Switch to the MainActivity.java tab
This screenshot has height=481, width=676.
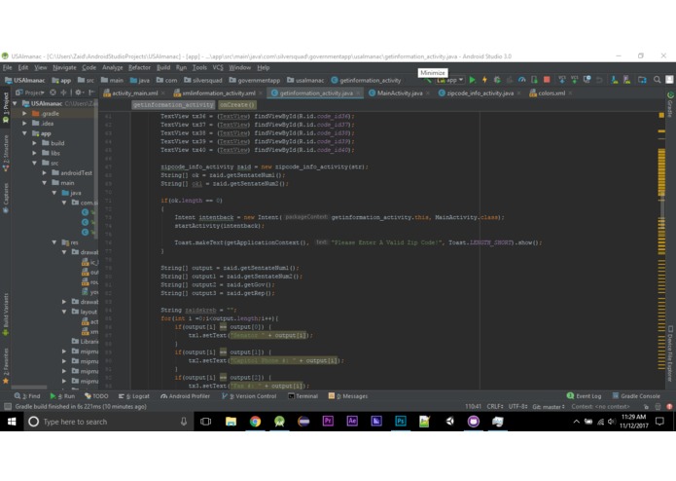tap(400, 93)
